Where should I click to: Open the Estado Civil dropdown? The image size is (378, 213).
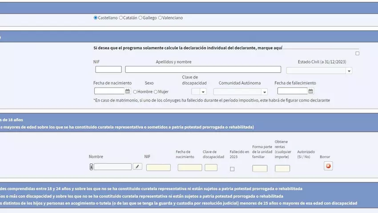pos(319,70)
